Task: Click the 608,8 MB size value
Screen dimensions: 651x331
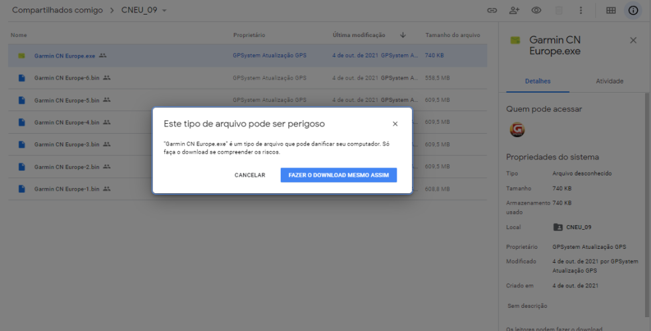Action: 437,189
